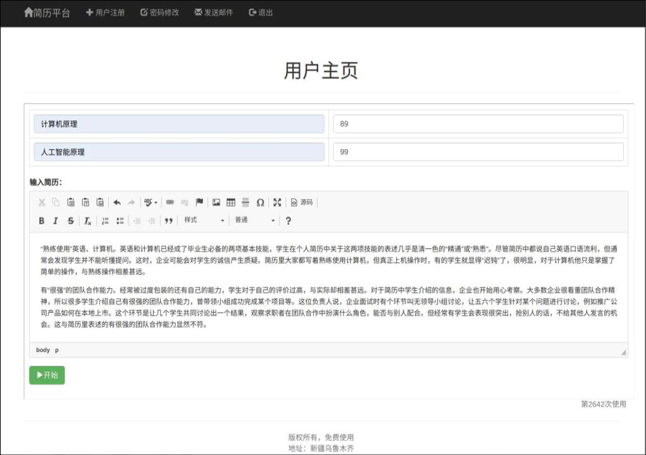Open the 样式 styles dropdown
646x455 pixels.
(204, 221)
